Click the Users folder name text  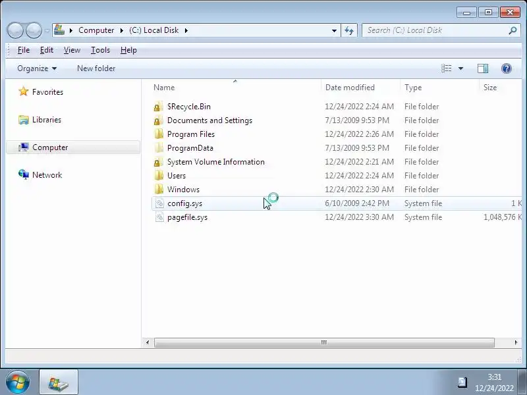click(x=177, y=176)
